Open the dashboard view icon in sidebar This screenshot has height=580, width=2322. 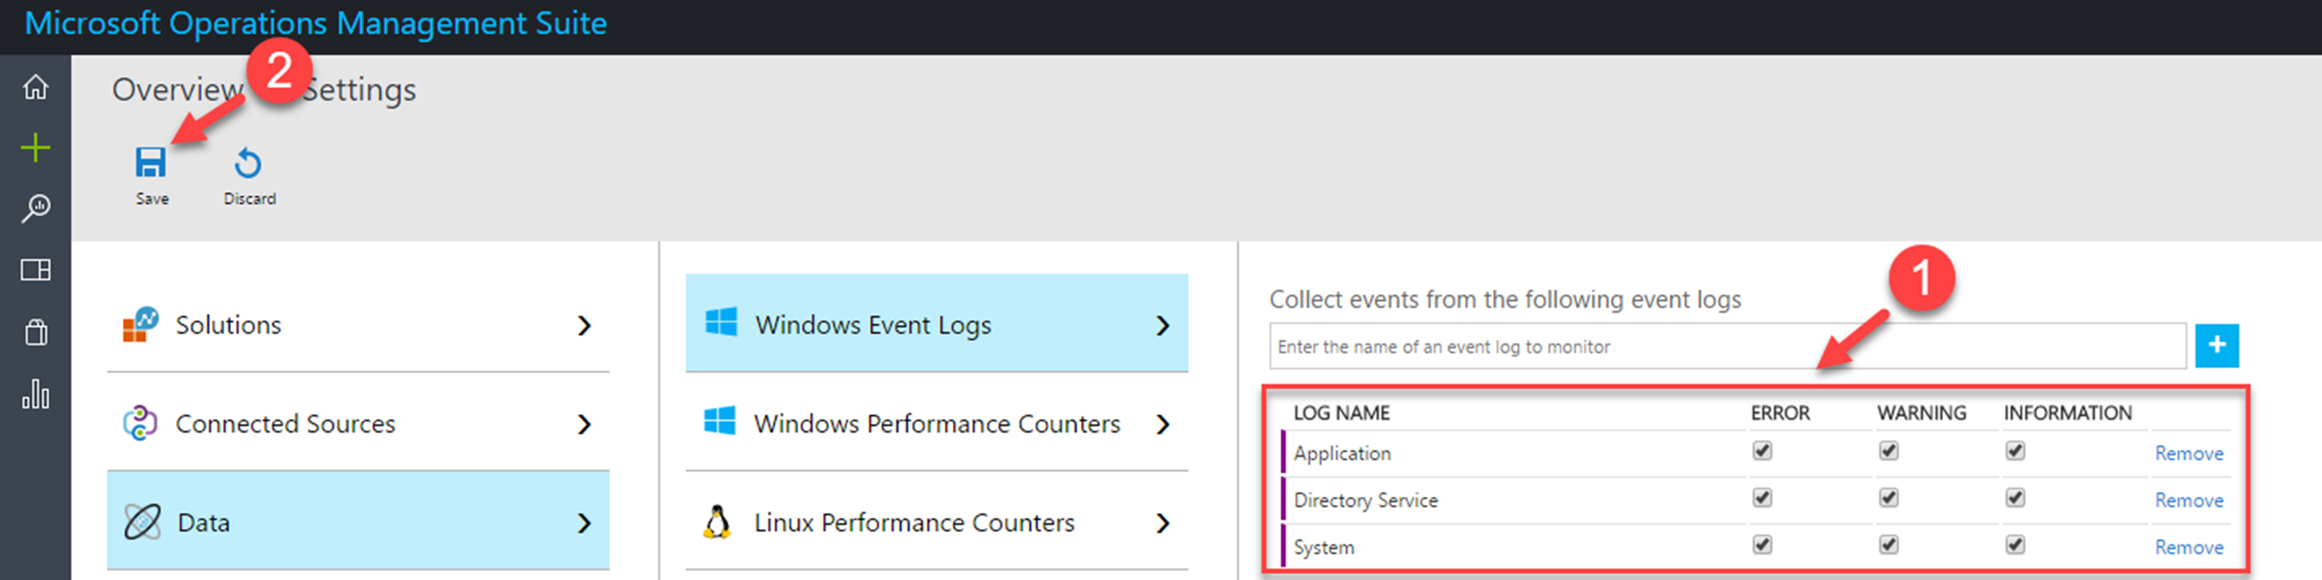35,270
